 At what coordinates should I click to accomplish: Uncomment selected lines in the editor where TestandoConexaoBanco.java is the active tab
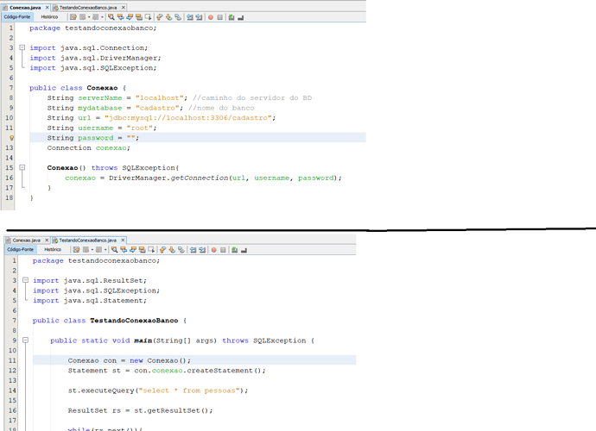pos(244,250)
